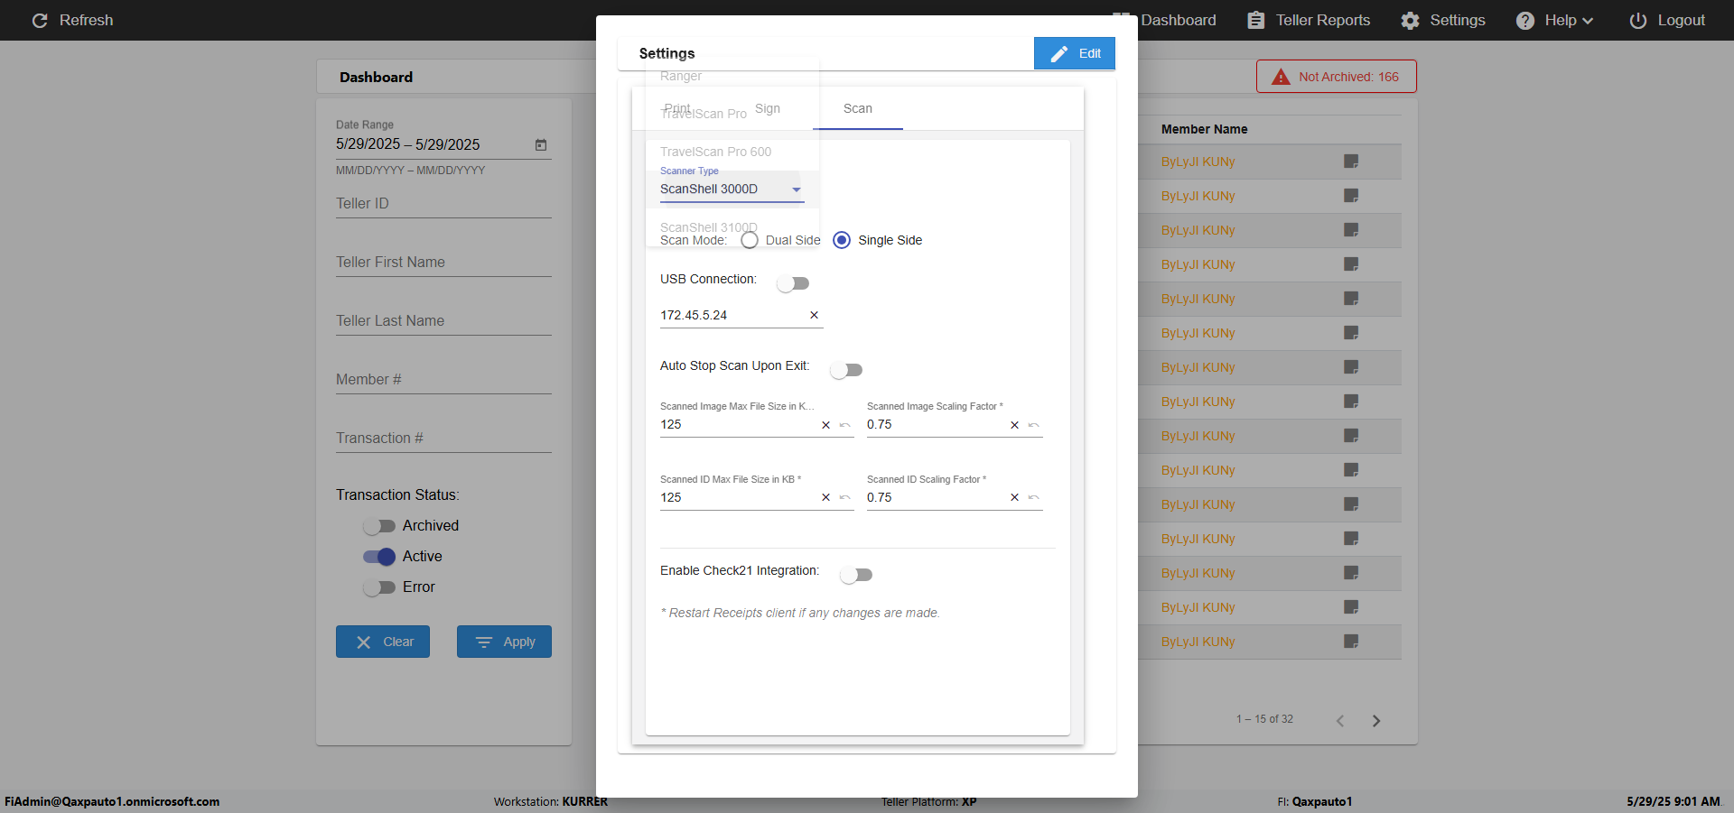Toggle the Active transaction status filter
The width and height of the screenshot is (1734, 813).
(379, 557)
